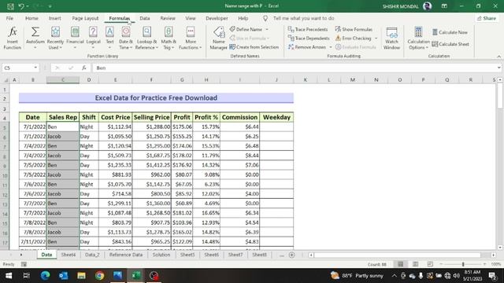504x283 pixels.
Task: Click Error Checking
Action: (x=354, y=39)
